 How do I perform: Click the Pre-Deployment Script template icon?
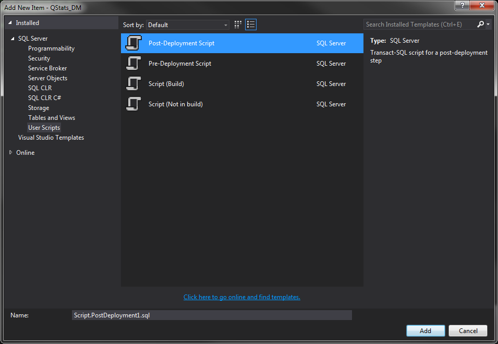[x=133, y=64]
